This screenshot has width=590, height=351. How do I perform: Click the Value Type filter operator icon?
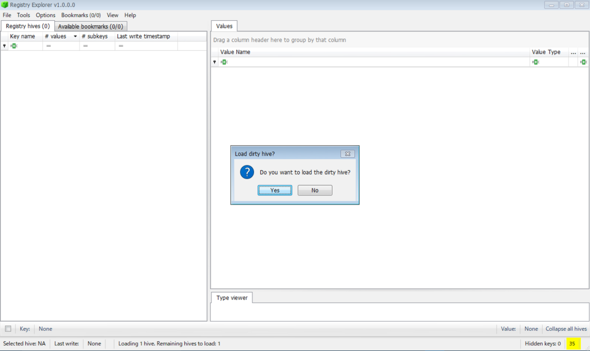point(535,62)
